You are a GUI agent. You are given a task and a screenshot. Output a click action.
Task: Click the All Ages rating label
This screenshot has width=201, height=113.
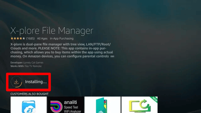[42, 39]
